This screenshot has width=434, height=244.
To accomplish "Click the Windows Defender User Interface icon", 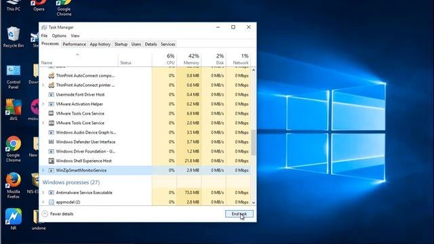I will pos(52,142).
